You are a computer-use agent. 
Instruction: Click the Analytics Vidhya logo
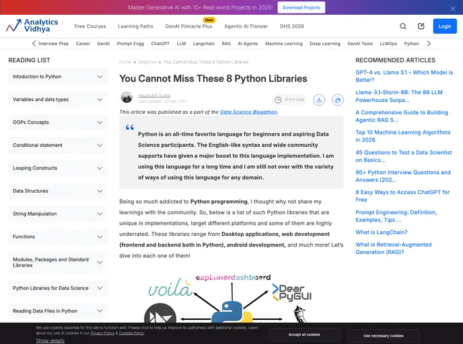click(32, 26)
